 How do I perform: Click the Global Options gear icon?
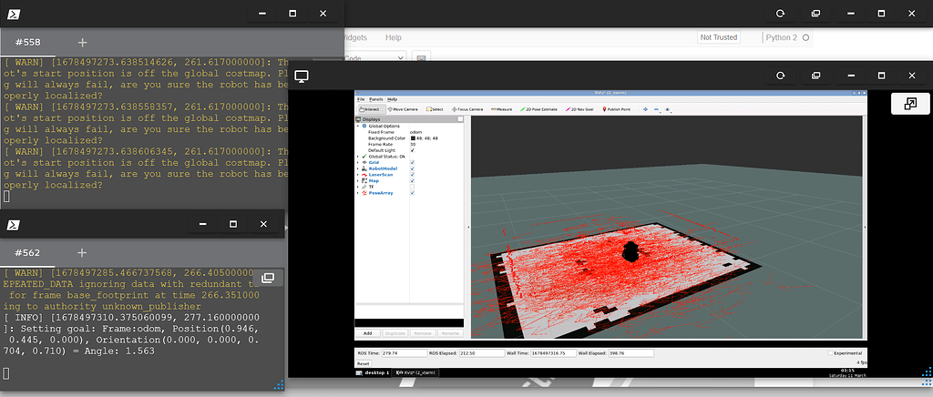click(x=364, y=126)
